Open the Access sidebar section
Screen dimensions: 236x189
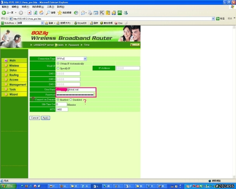(14, 80)
